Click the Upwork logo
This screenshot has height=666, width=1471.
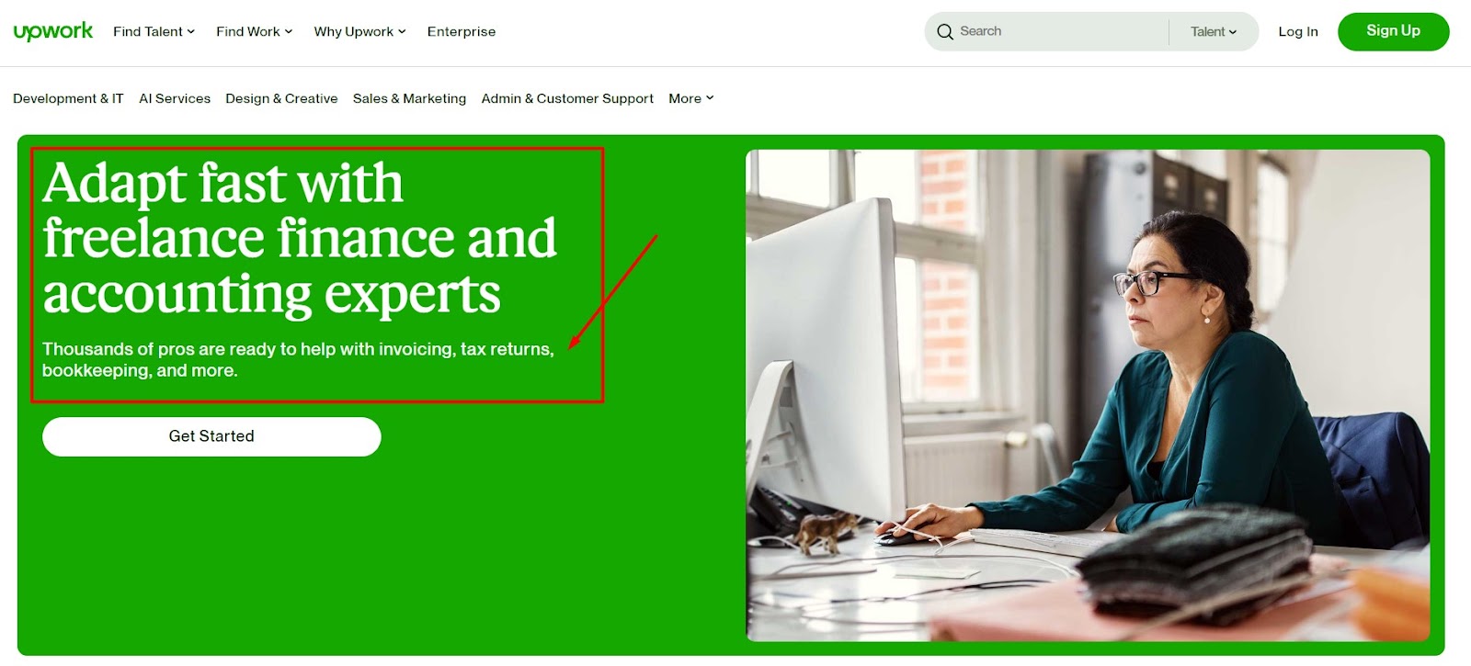52,31
